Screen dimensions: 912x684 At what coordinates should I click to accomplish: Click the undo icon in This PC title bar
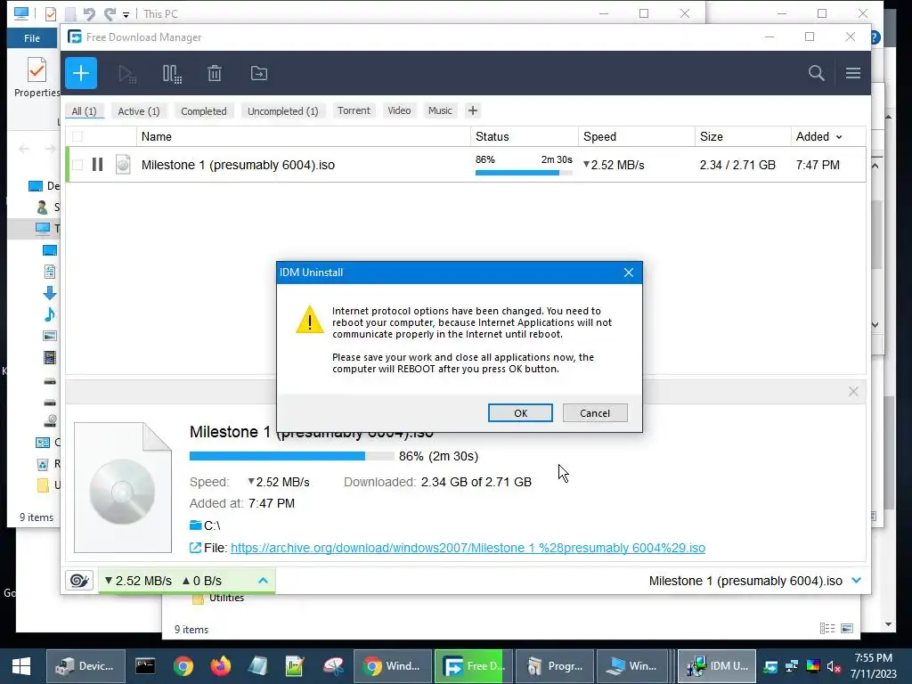(x=89, y=13)
